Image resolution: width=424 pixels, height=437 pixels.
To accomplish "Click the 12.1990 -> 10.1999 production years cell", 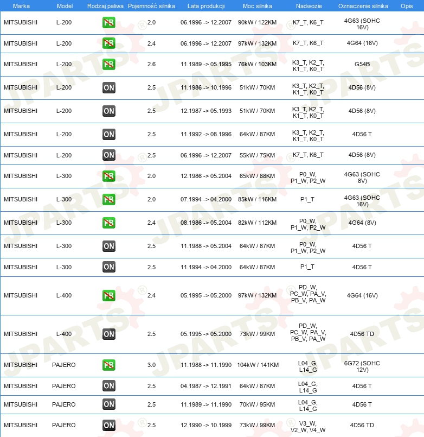I will [x=206, y=425].
